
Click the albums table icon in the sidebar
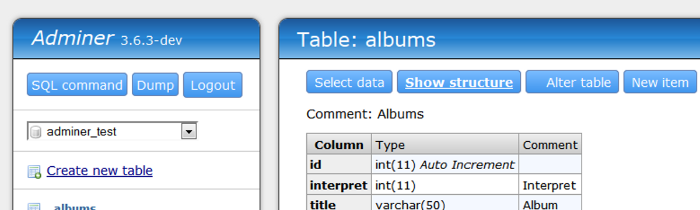(34, 206)
